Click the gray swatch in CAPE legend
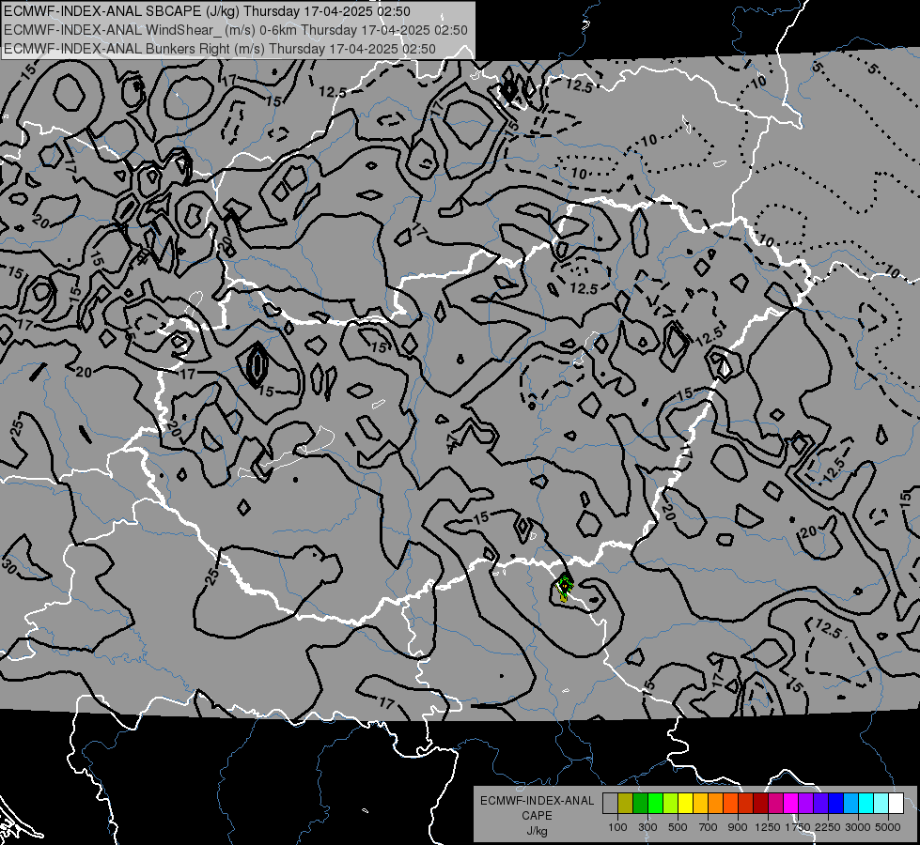Image resolution: width=920 pixels, height=845 pixels. click(610, 803)
